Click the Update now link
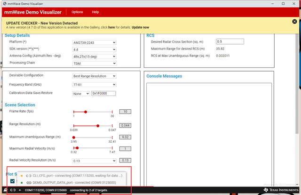The width and height of the screenshot is (301, 195). click(x=140, y=27)
